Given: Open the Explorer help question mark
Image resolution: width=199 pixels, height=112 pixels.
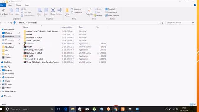Looking at the screenshot, I should (x=195, y=5).
